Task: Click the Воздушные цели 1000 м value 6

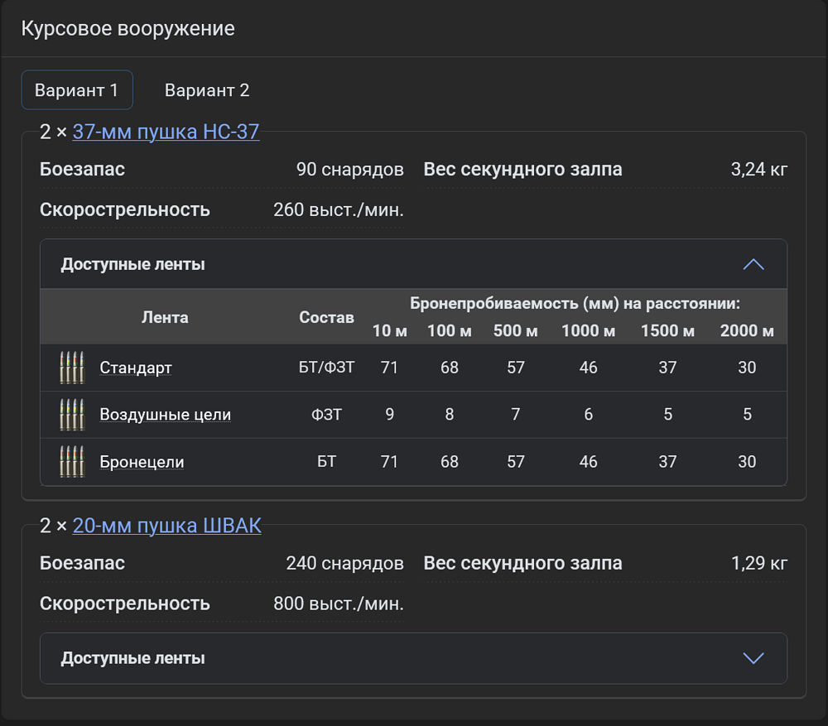Action: pyautogui.click(x=588, y=415)
